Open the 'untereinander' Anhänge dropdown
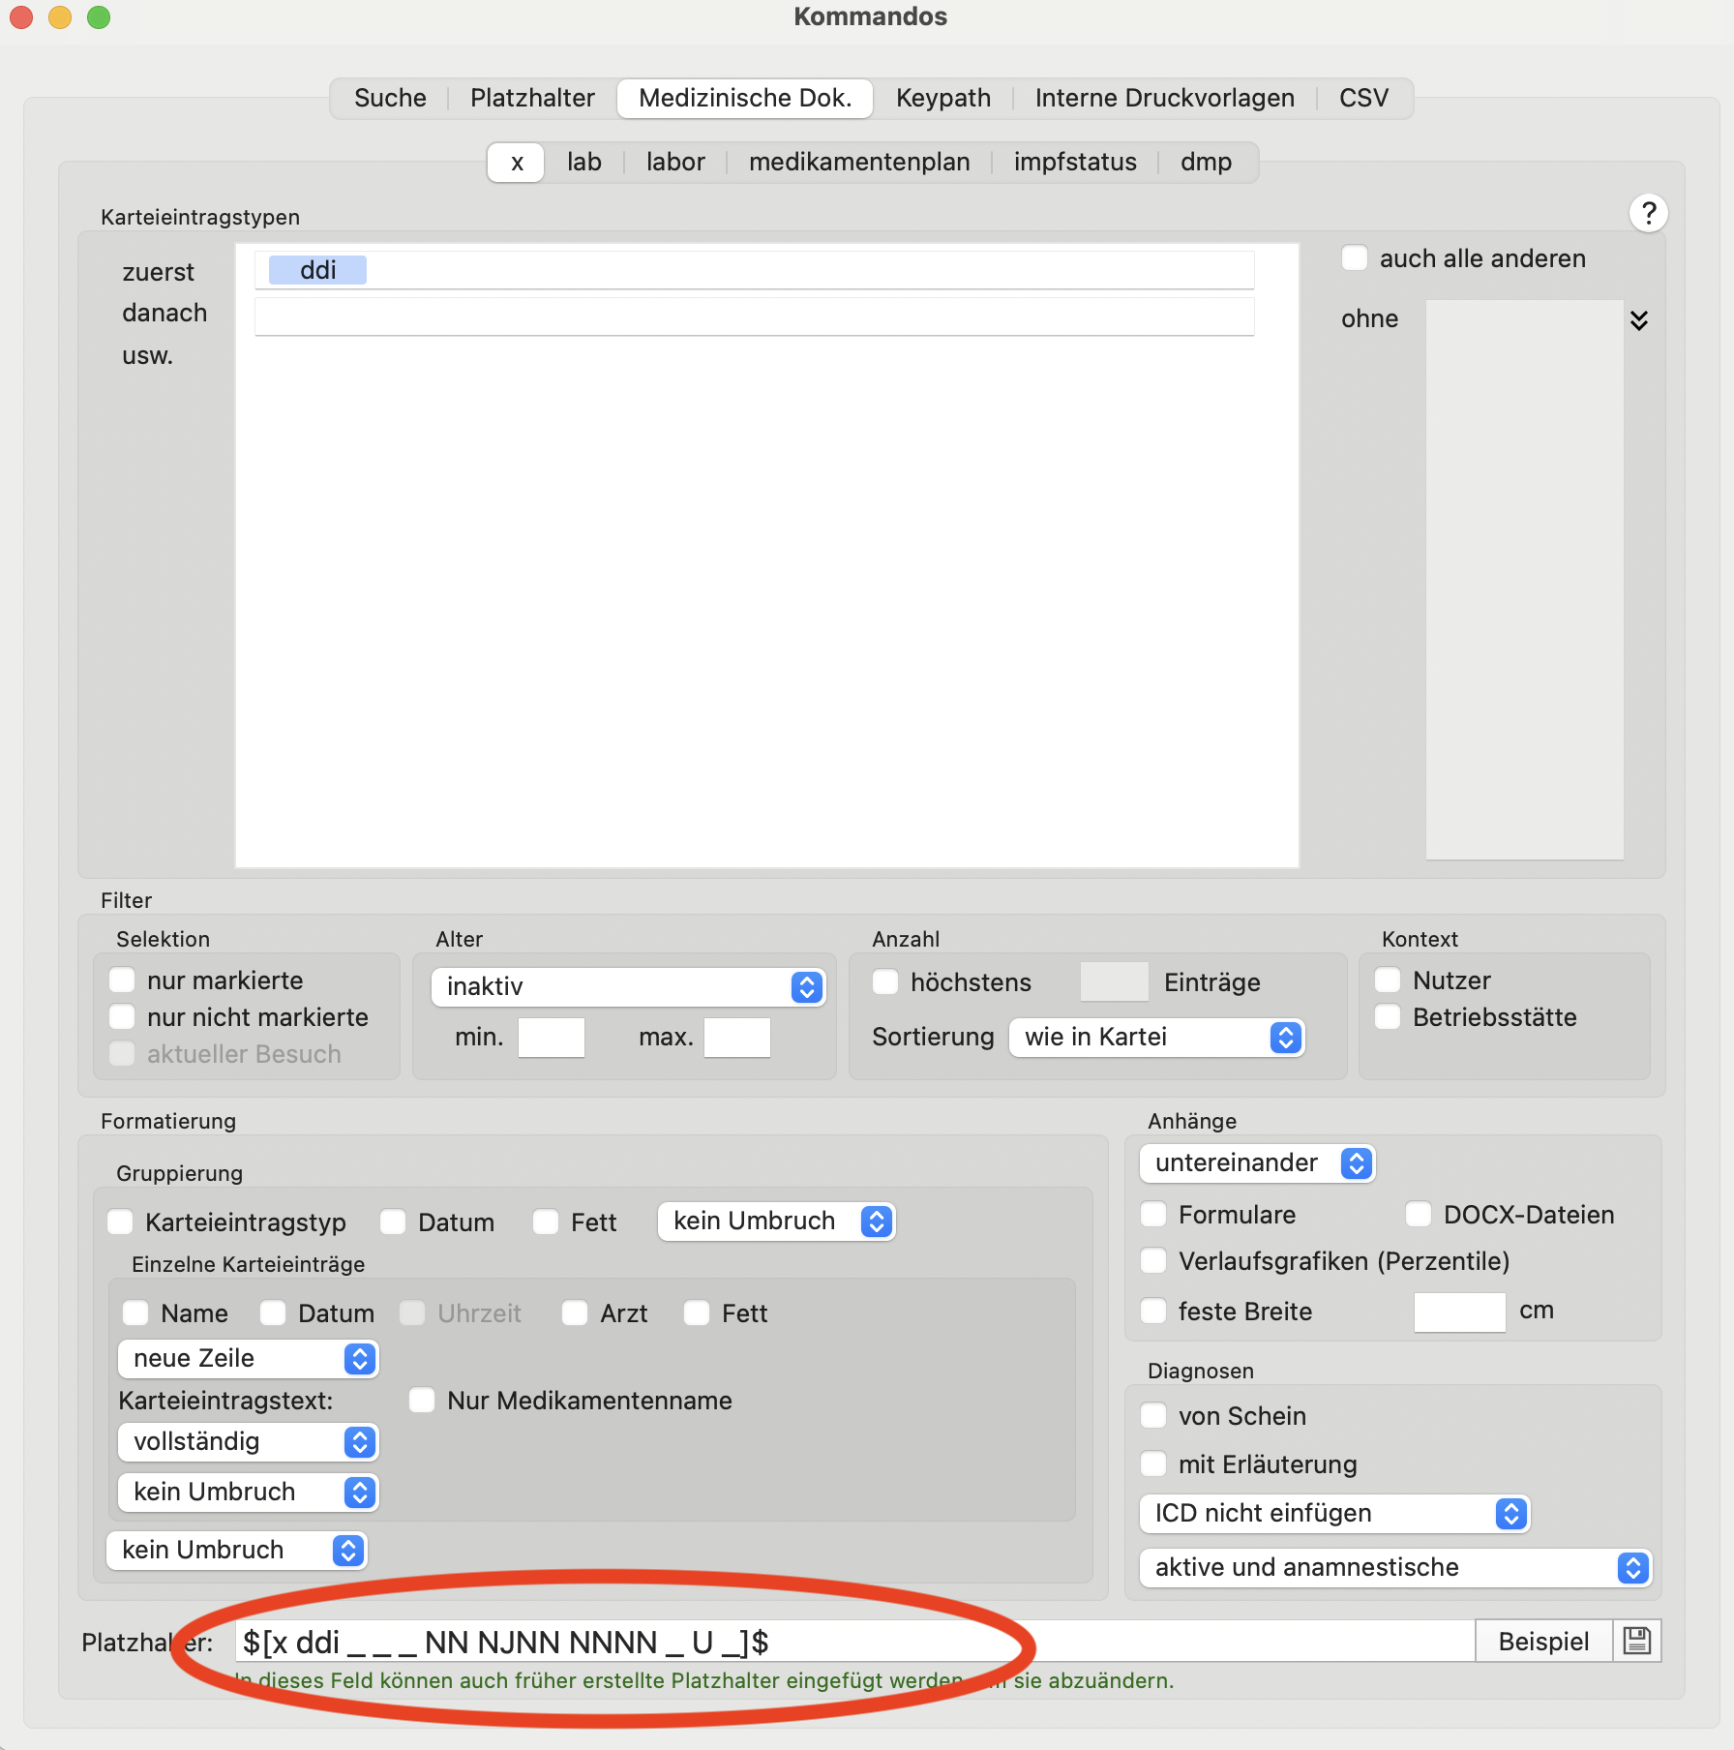 pyautogui.click(x=1257, y=1162)
